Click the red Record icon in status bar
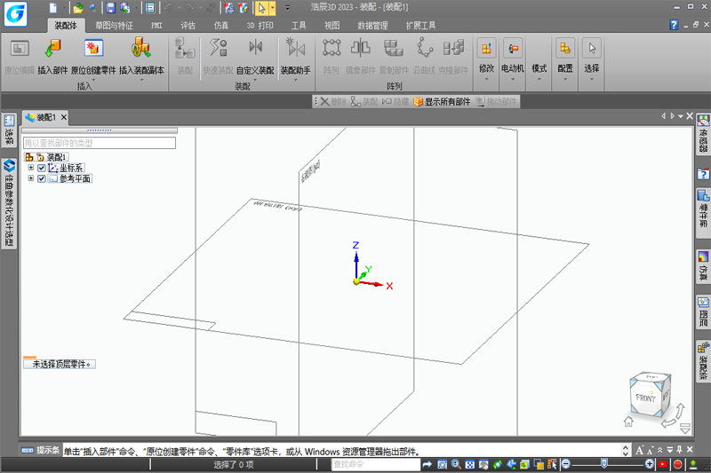This screenshot has width=711, height=473. [x=678, y=464]
